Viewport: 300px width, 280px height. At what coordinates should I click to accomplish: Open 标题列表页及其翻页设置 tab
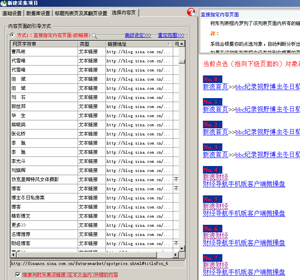tap(81, 13)
